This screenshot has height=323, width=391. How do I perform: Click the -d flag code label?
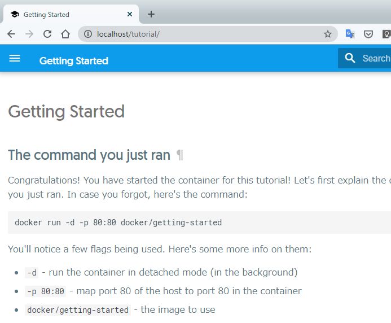[x=32, y=273]
